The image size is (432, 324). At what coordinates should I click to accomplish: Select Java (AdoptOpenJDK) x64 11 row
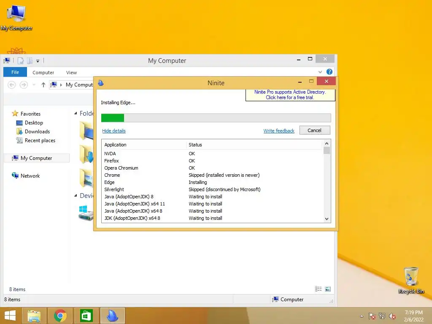click(212, 204)
